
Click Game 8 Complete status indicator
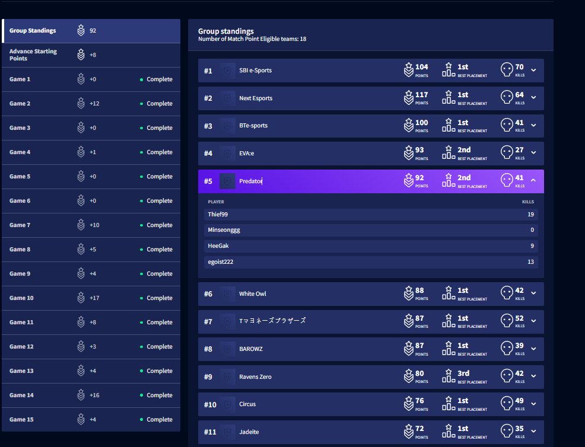click(156, 250)
